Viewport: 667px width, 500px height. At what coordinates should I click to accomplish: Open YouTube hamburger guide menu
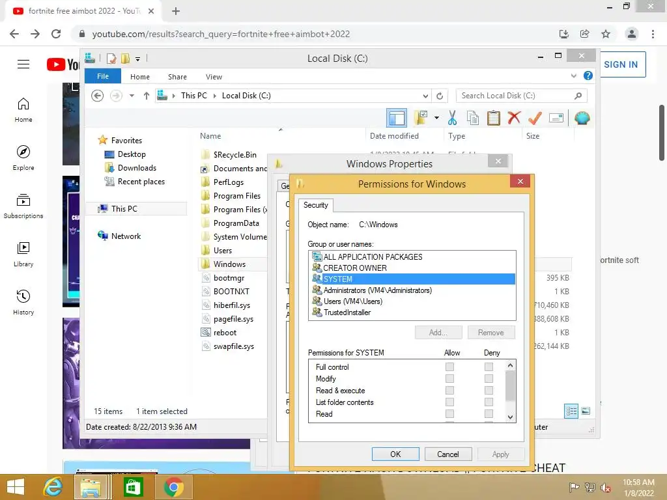click(23, 64)
